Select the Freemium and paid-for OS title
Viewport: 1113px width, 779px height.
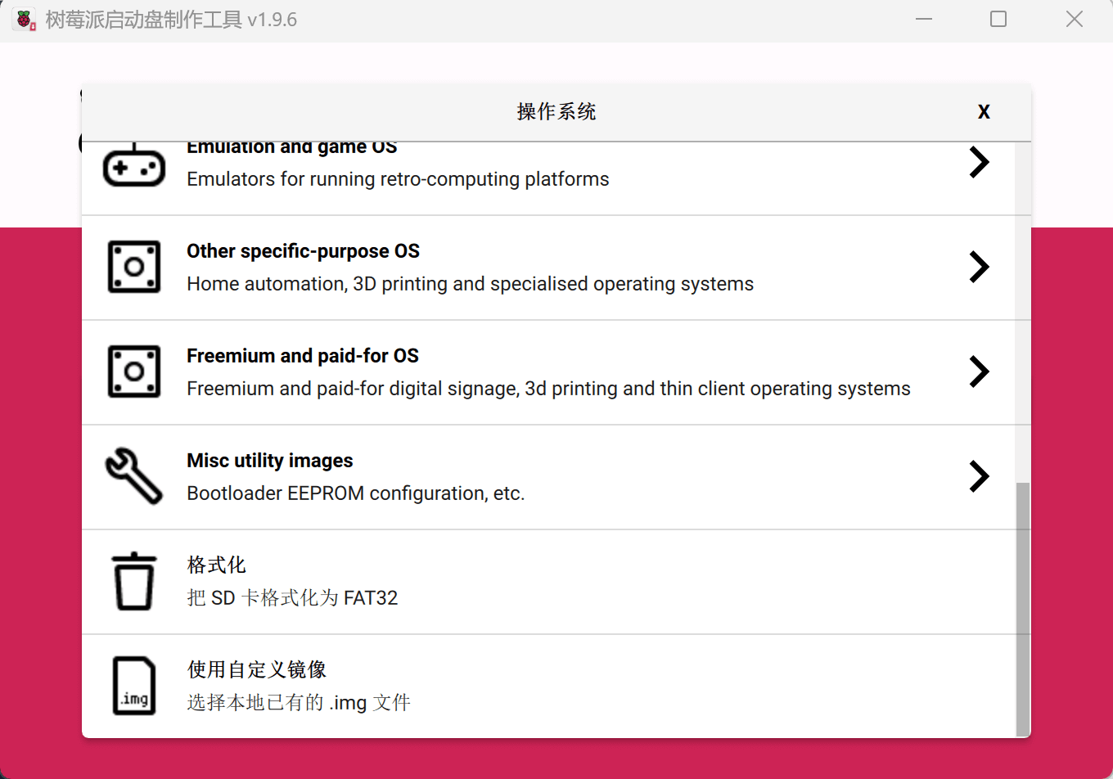[303, 357]
